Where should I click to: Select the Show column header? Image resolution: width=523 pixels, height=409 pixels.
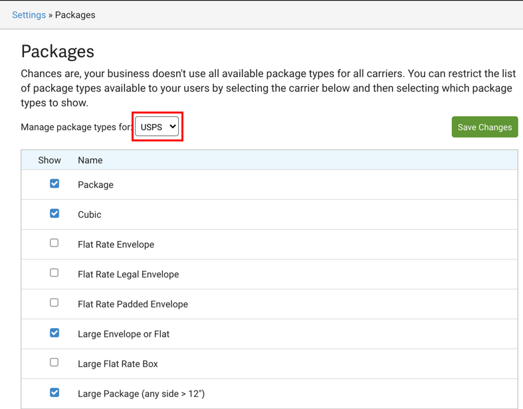[x=49, y=160]
